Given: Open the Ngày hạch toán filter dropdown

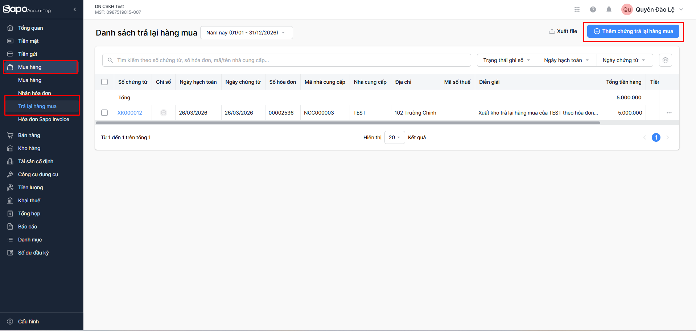Looking at the screenshot, I should click(566, 60).
